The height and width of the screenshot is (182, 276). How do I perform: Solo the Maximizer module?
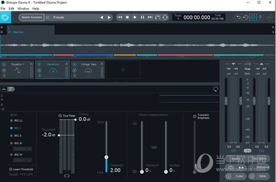click(39, 71)
